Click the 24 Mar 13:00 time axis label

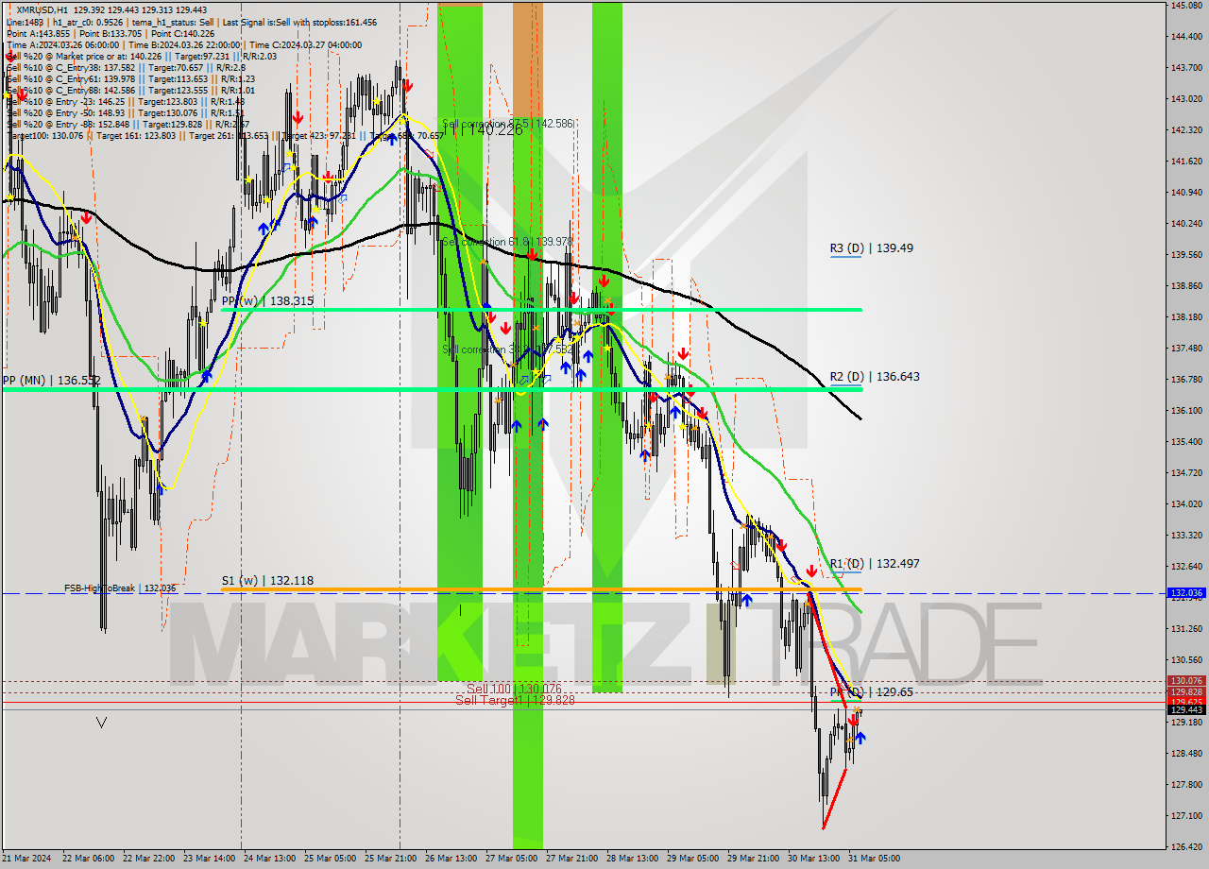[269, 859]
